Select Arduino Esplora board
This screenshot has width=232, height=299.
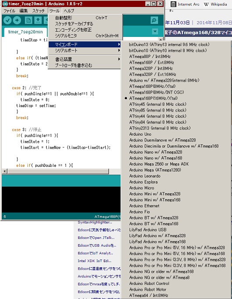176,182
